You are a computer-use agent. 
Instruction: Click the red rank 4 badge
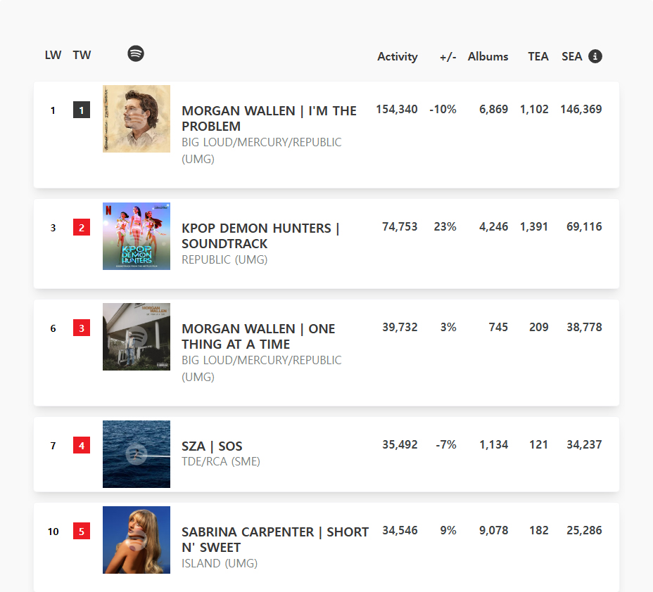[x=82, y=445]
